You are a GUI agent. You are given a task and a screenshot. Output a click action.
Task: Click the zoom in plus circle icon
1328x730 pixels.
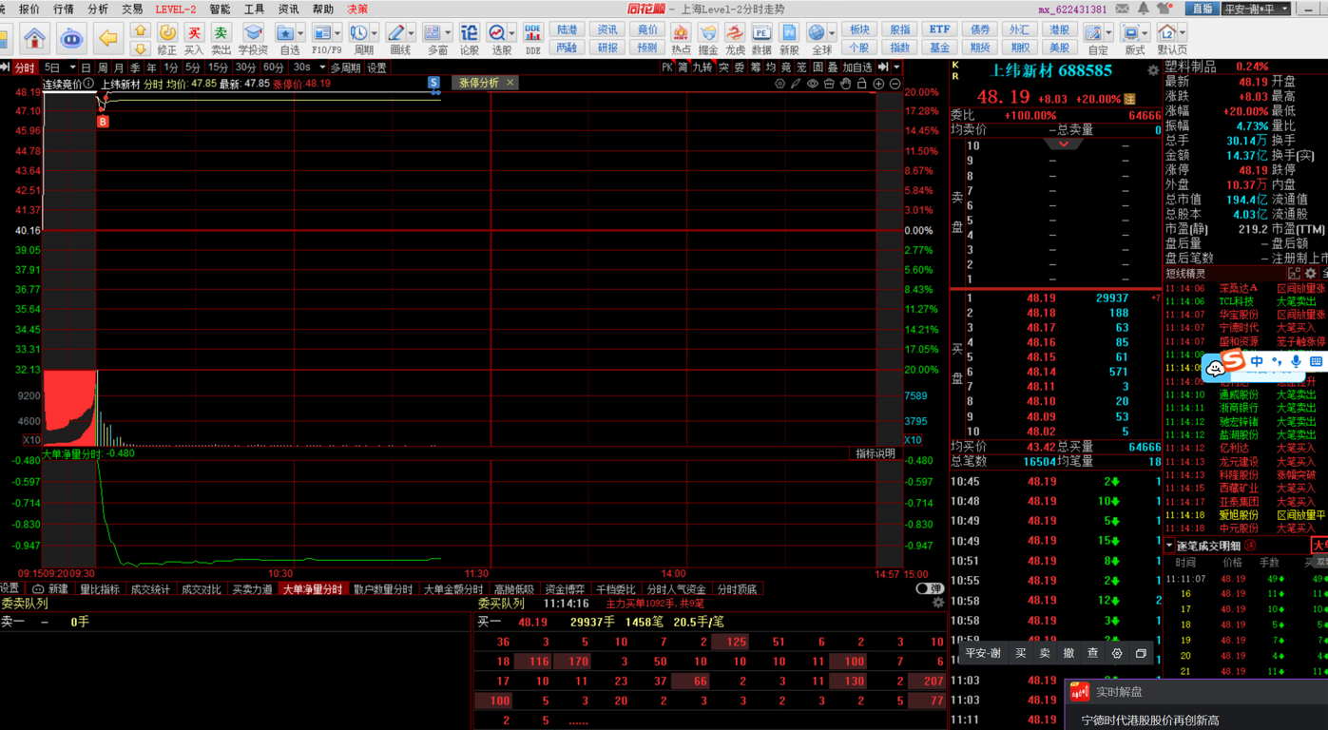pos(878,84)
